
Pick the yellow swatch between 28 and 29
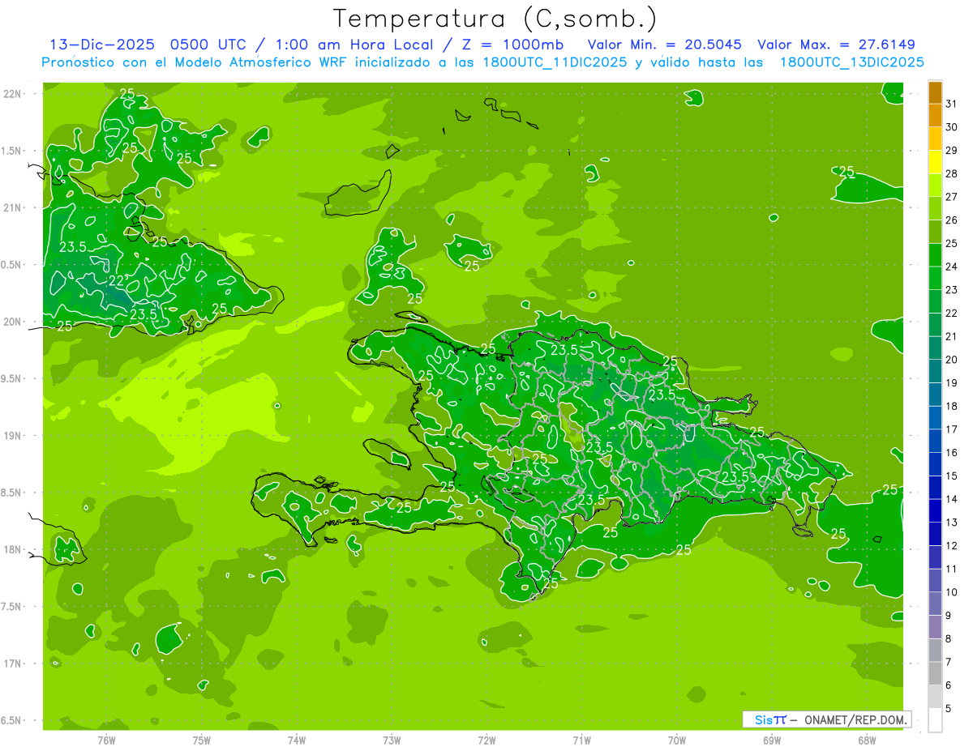pos(935,162)
